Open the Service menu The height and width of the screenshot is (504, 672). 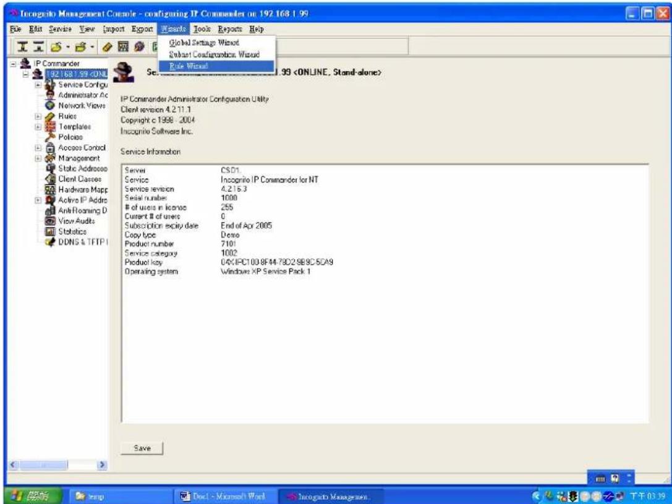point(60,29)
